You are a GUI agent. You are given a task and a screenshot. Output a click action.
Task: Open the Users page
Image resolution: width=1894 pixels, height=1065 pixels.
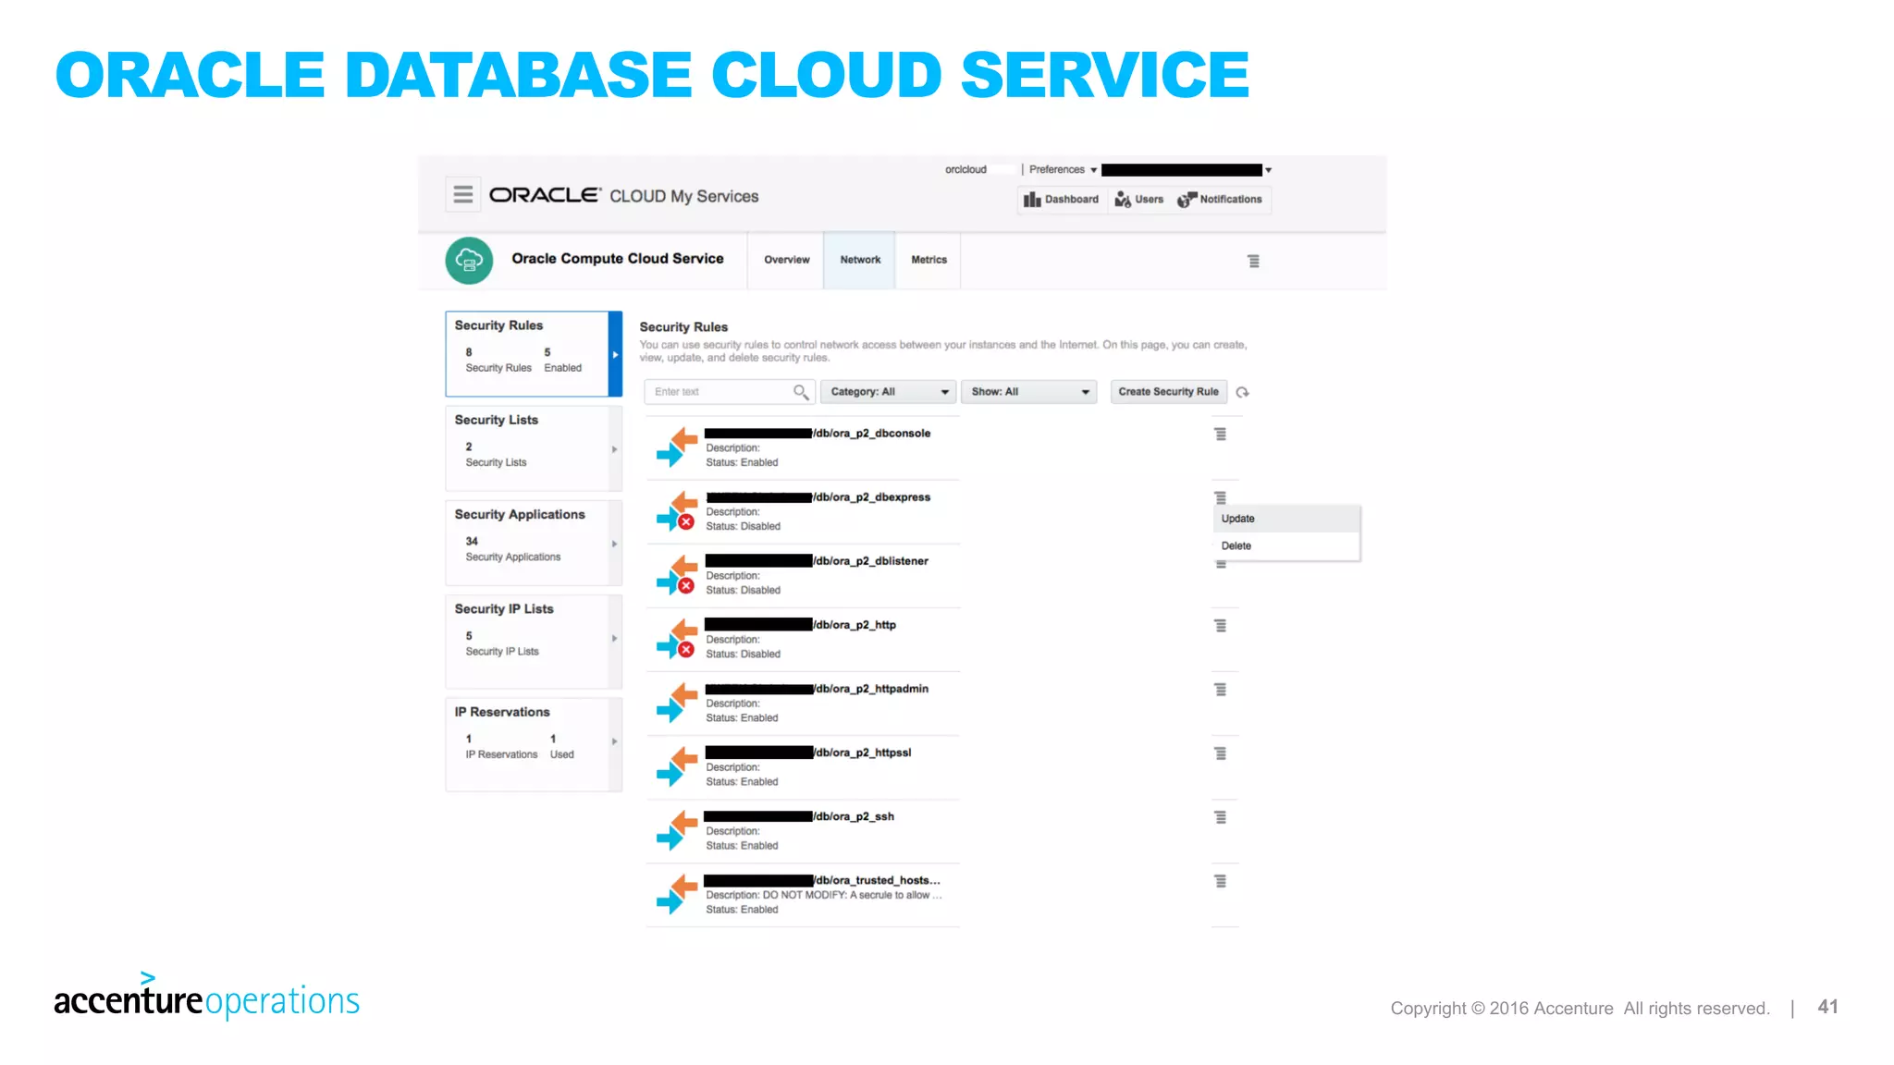pos(1139,200)
